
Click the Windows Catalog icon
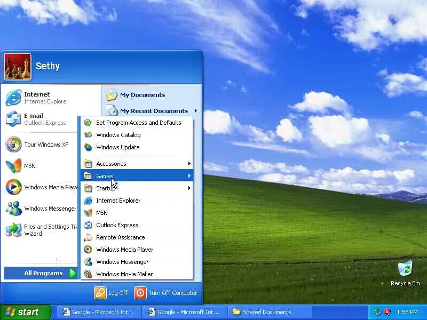(x=88, y=135)
